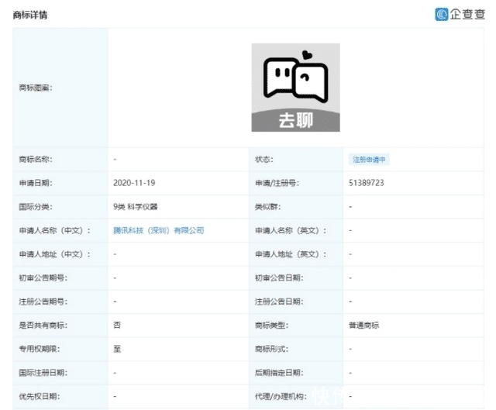Click the 商标名称 label
This screenshot has height=410, width=496.
pyautogui.click(x=36, y=159)
